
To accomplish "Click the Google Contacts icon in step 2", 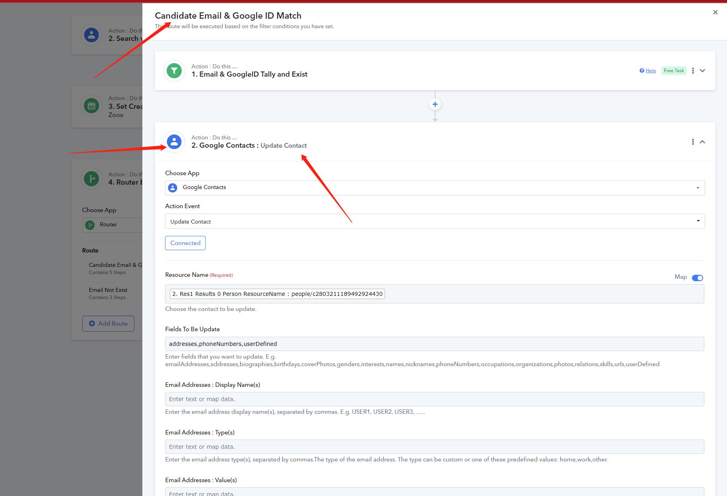I will pyautogui.click(x=174, y=142).
